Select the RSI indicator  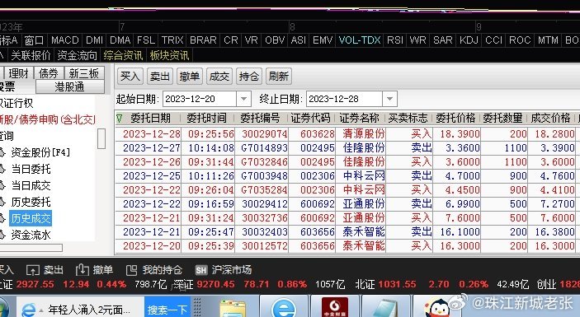pyautogui.click(x=395, y=40)
